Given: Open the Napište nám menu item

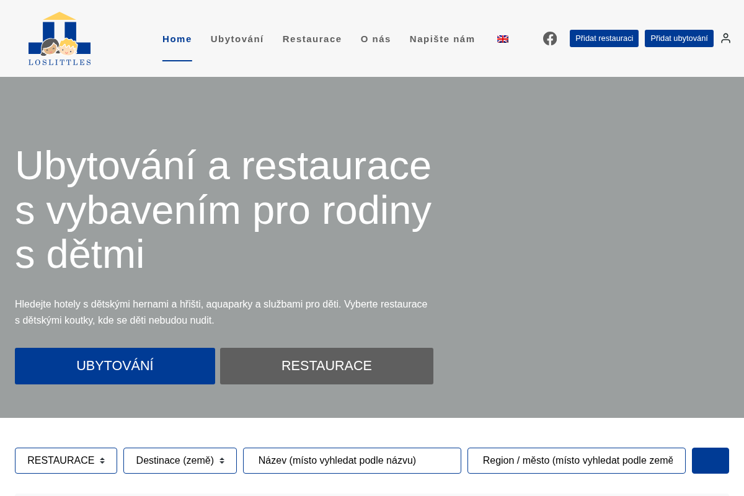Looking at the screenshot, I should pyautogui.click(x=442, y=39).
